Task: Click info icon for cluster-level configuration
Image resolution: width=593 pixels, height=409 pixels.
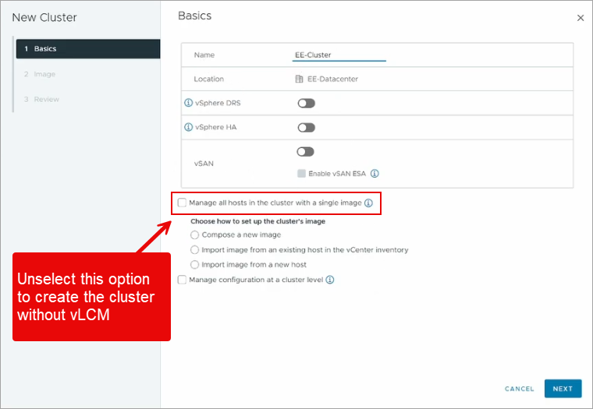Action: [x=329, y=280]
